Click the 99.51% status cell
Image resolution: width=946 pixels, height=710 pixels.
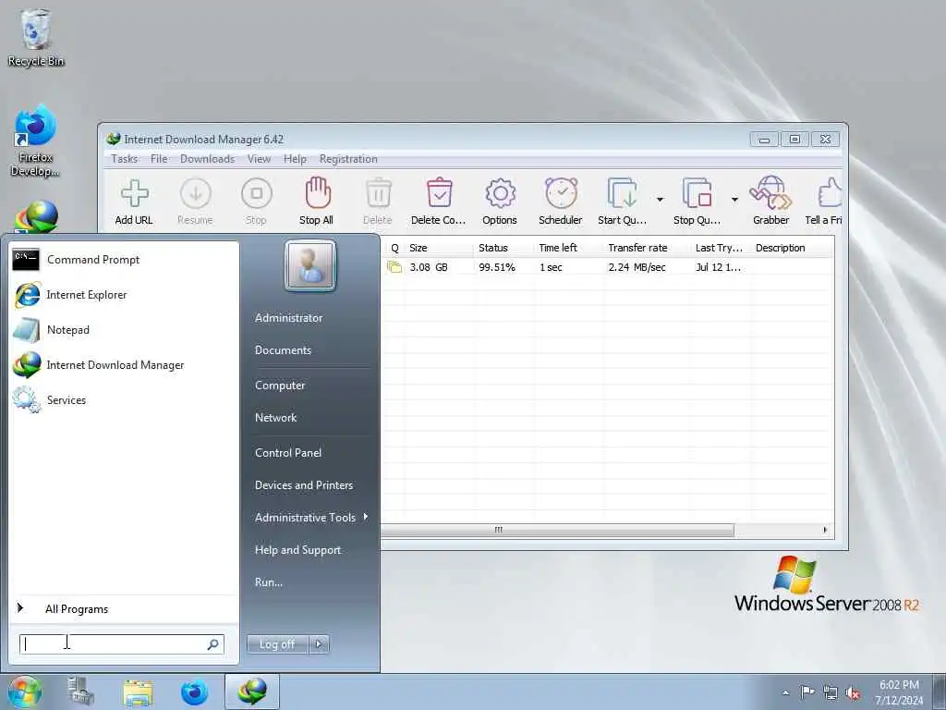tap(496, 267)
